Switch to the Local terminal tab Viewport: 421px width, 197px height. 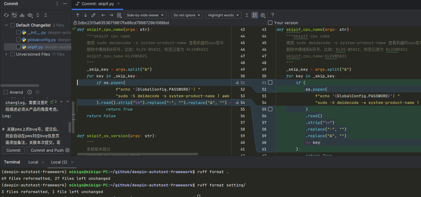[x=33, y=162]
